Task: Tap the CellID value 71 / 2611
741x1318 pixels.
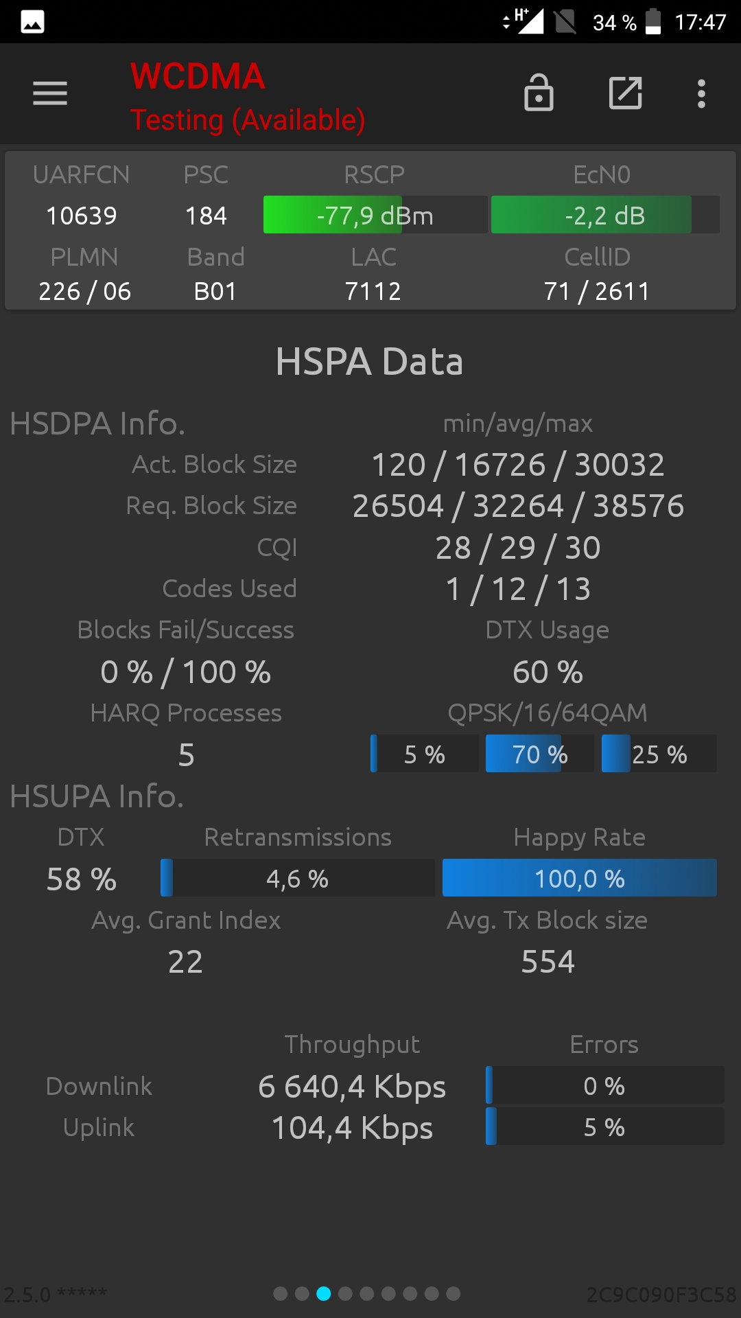Action: (597, 291)
